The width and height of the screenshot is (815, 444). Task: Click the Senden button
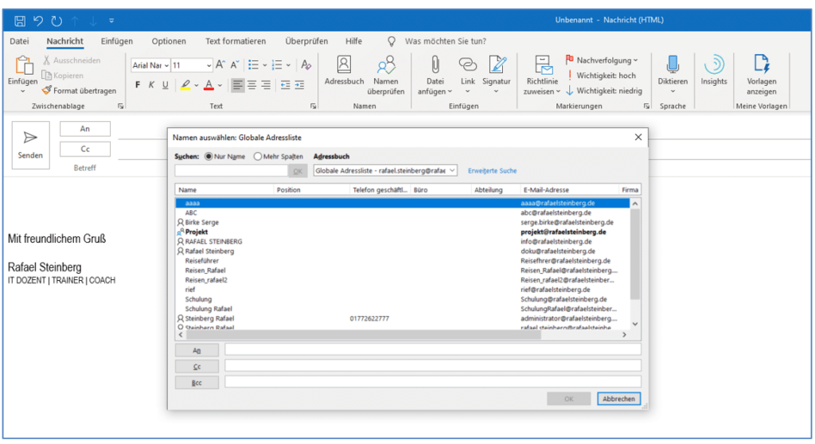pyautogui.click(x=31, y=145)
